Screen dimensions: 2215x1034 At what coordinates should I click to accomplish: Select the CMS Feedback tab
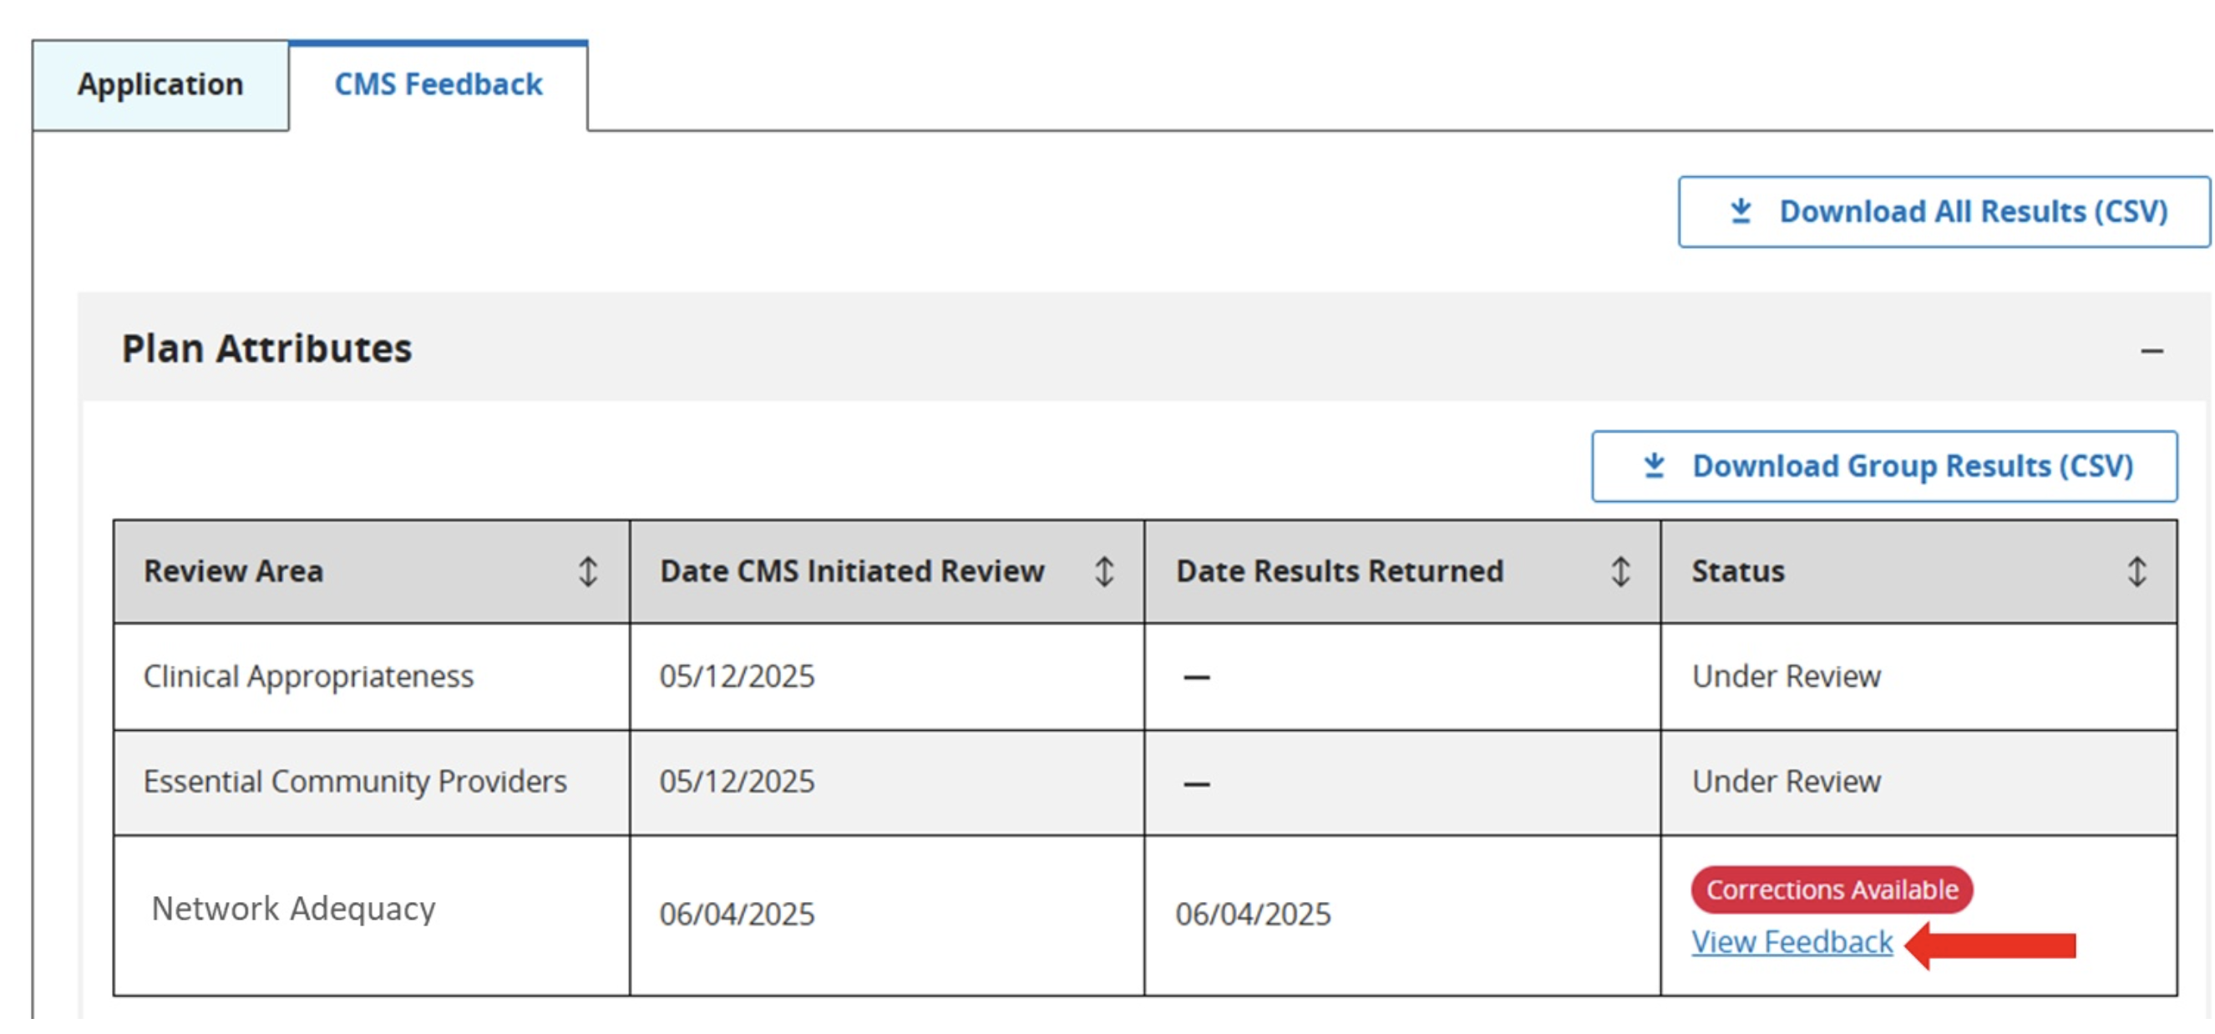(x=438, y=85)
